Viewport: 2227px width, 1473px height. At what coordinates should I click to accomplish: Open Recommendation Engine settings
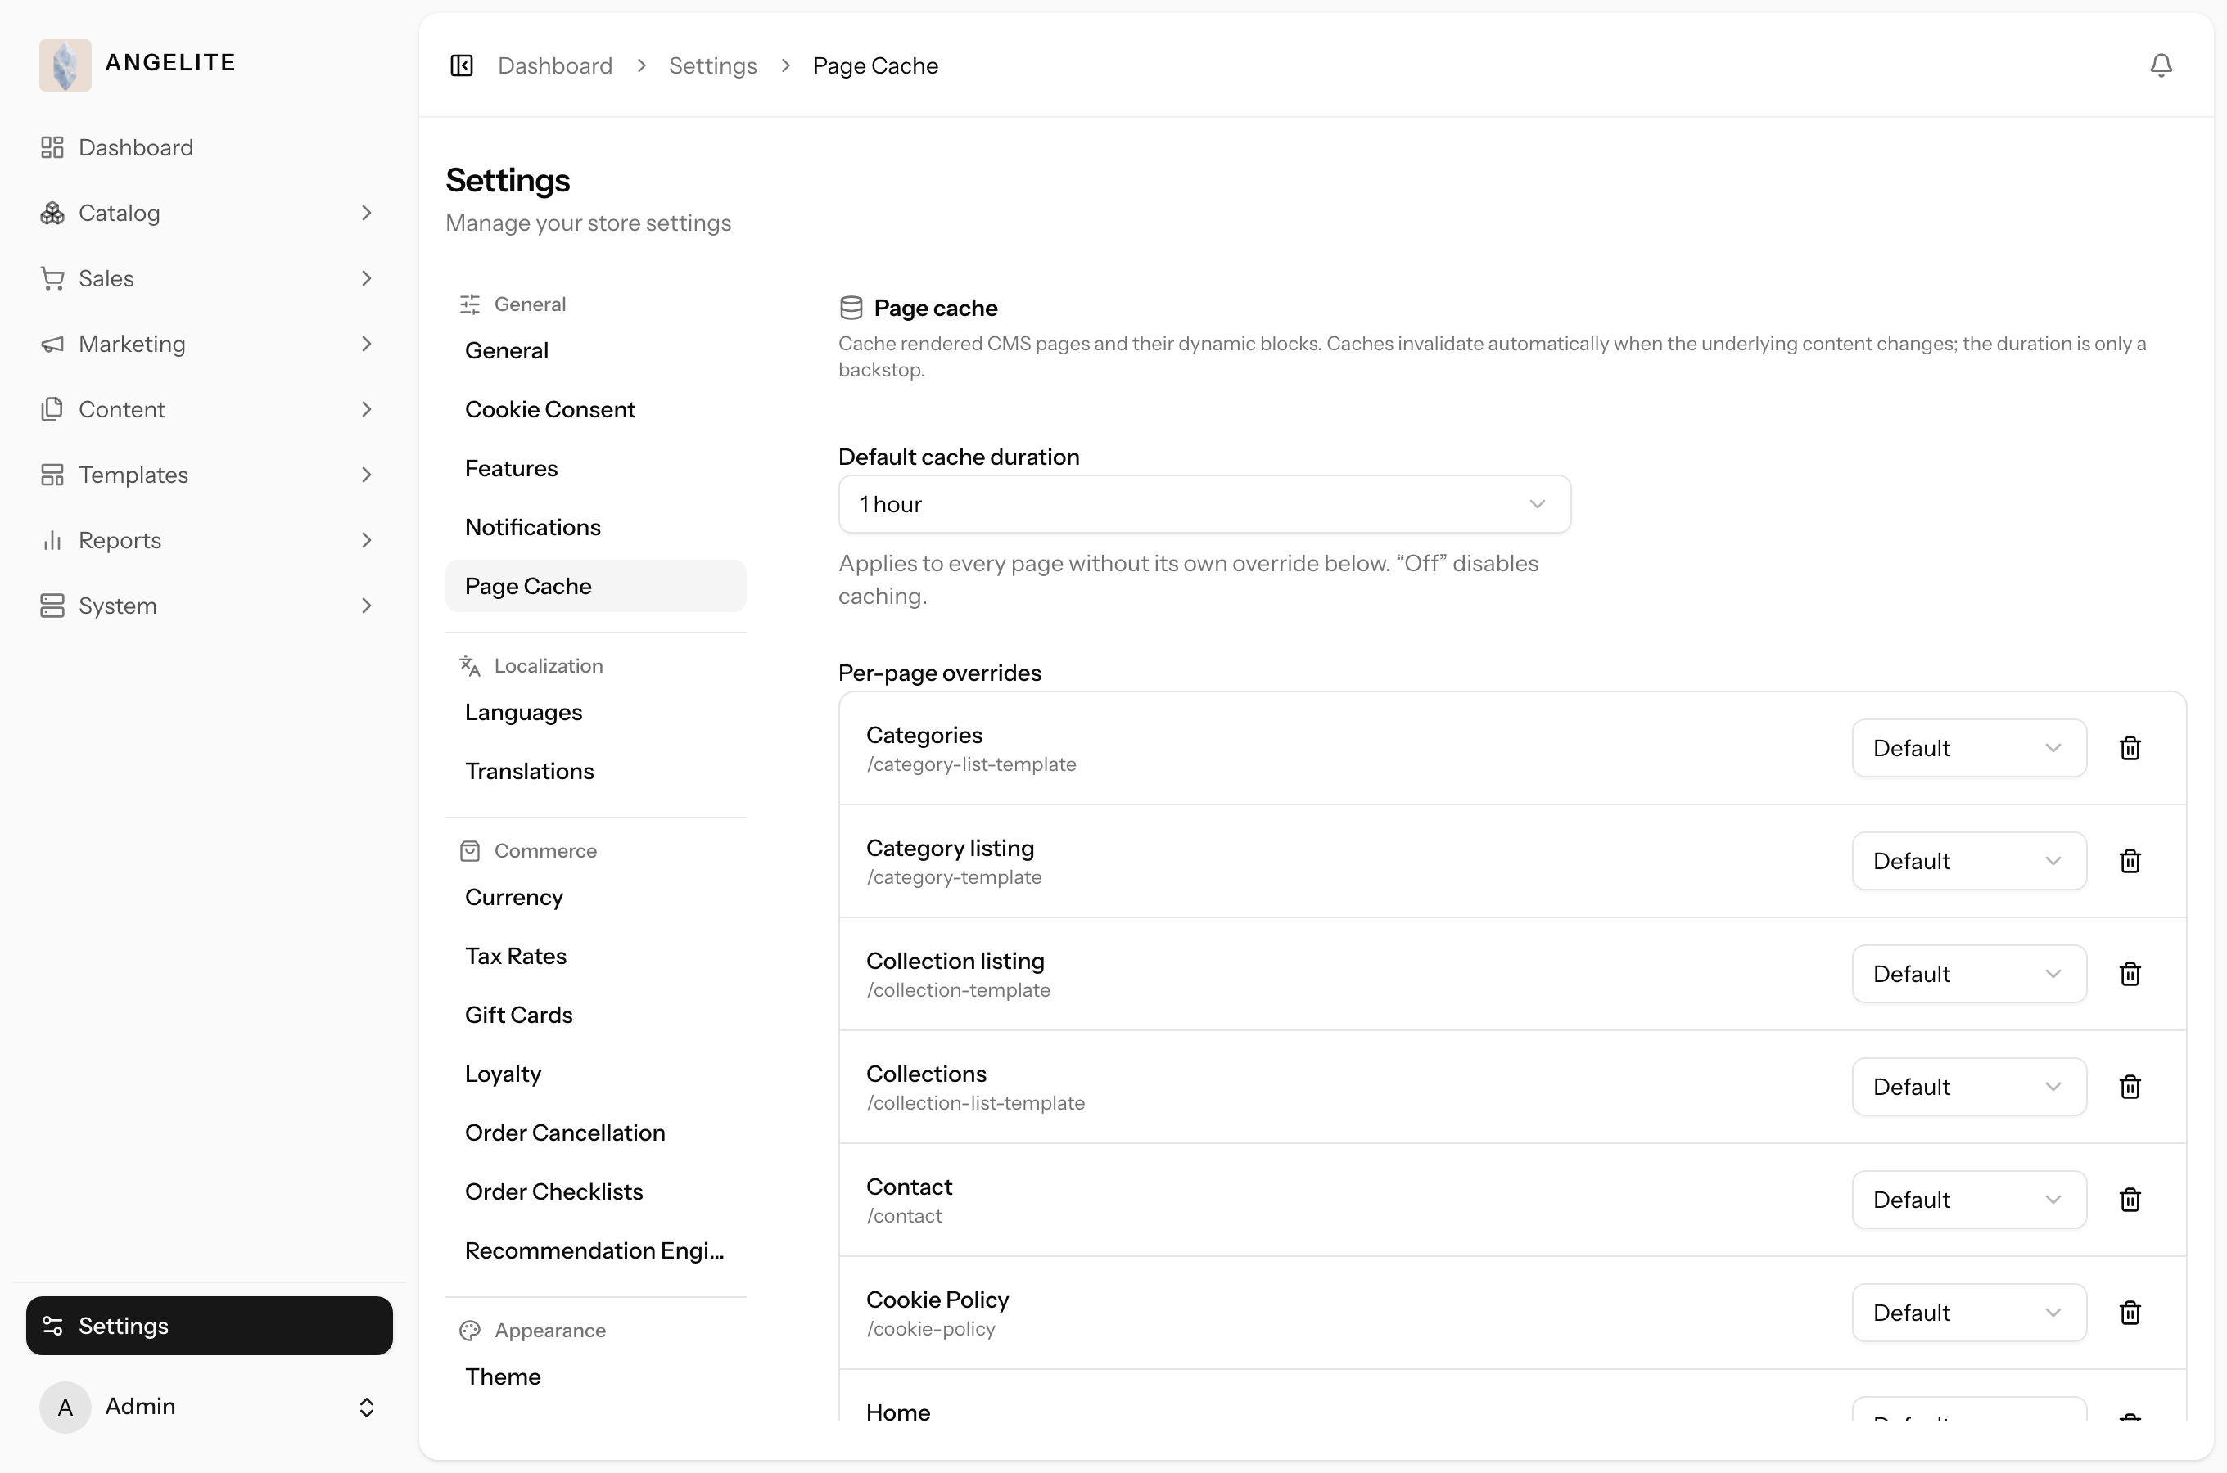(594, 1250)
